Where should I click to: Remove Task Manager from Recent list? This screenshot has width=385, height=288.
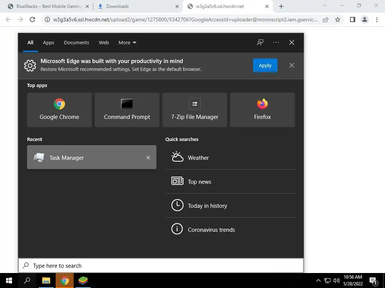click(x=148, y=157)
